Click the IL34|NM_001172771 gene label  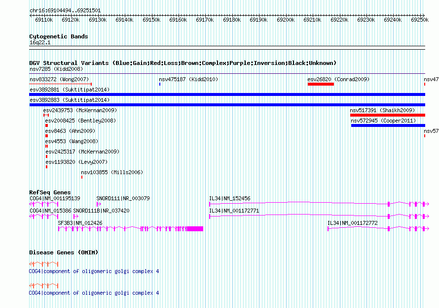234,211
